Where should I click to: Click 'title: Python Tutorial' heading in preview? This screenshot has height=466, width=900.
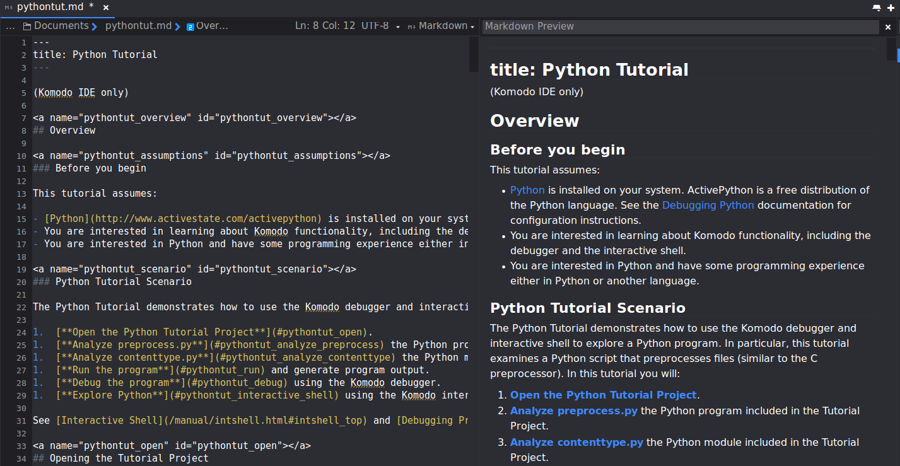tap(589, 69)
